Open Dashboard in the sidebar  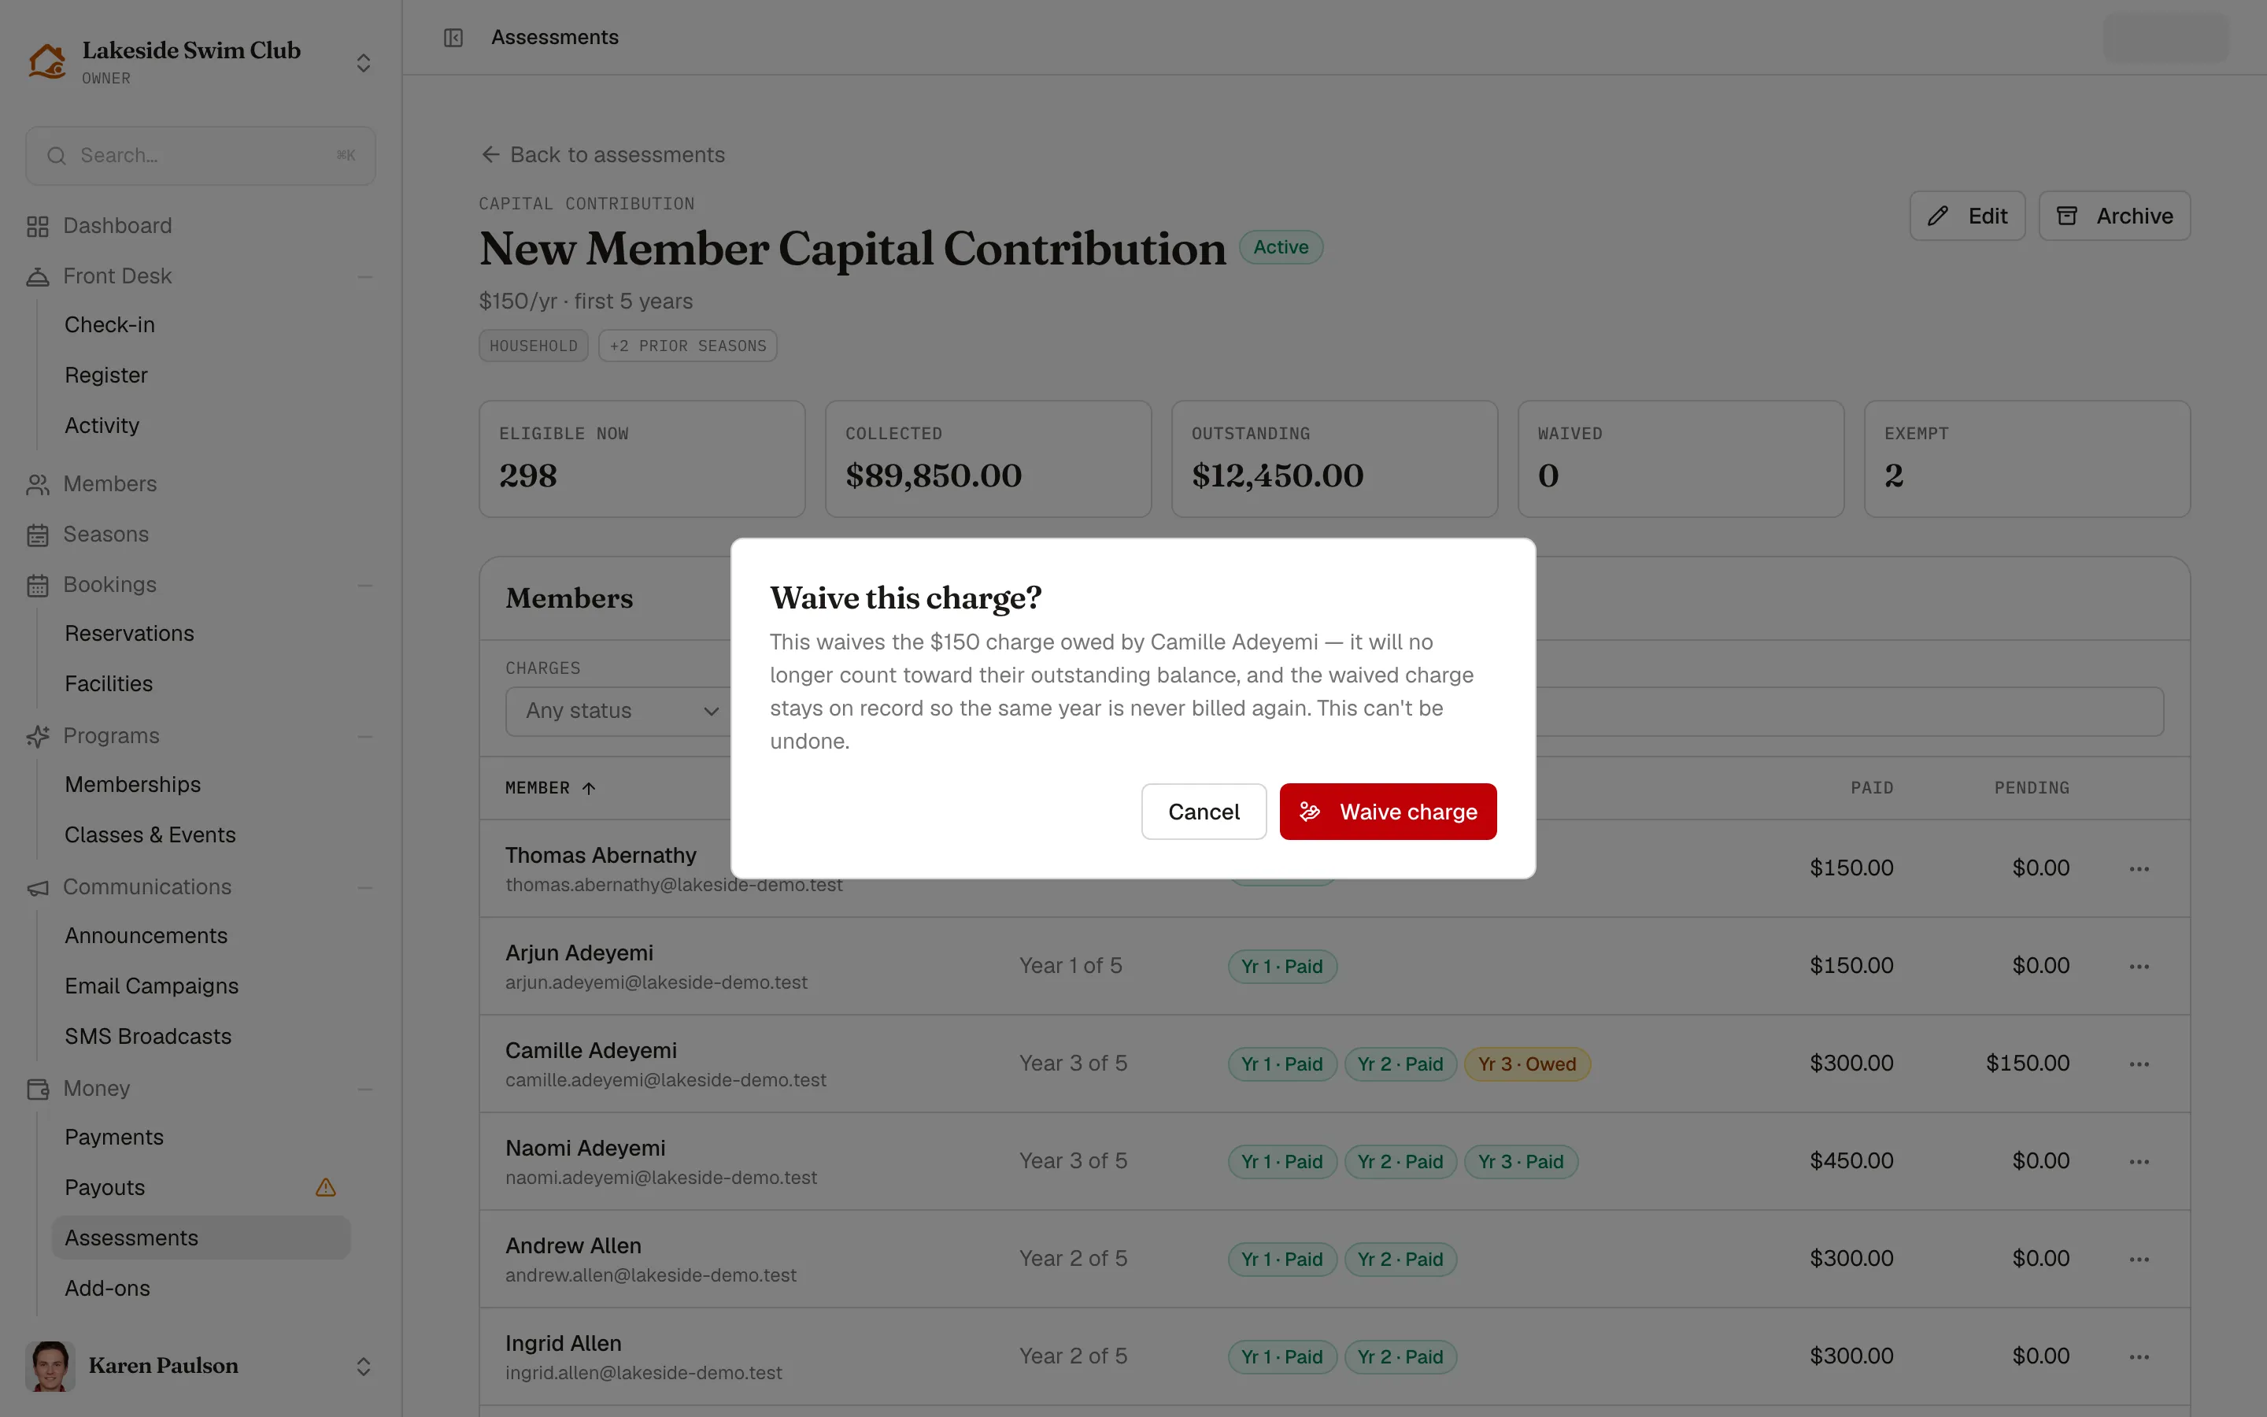click(x=117, y=226)
